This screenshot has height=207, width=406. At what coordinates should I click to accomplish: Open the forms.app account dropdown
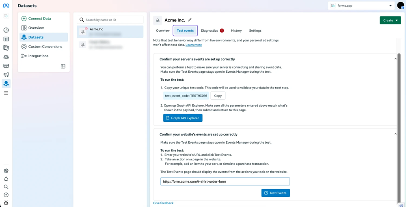(x=361, y=6)
